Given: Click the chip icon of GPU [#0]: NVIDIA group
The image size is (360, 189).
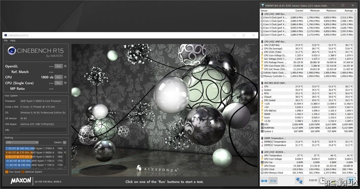Looking at the screenshot, I should 262,152.
